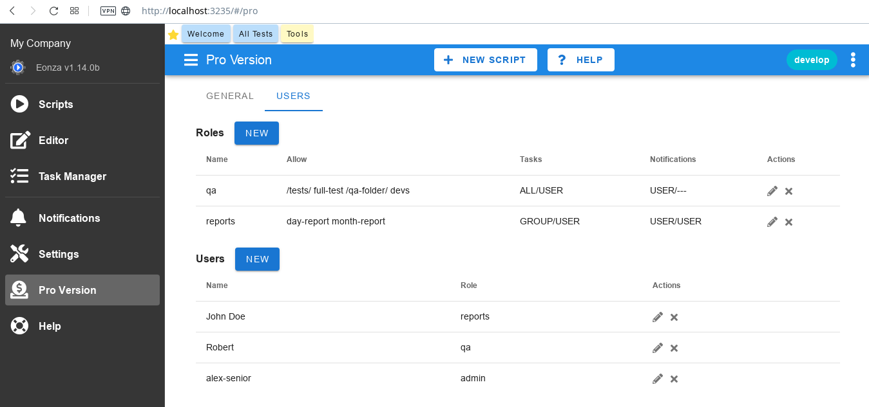Delete user Robert
This screenshot has width=869, height=407.
674,348
